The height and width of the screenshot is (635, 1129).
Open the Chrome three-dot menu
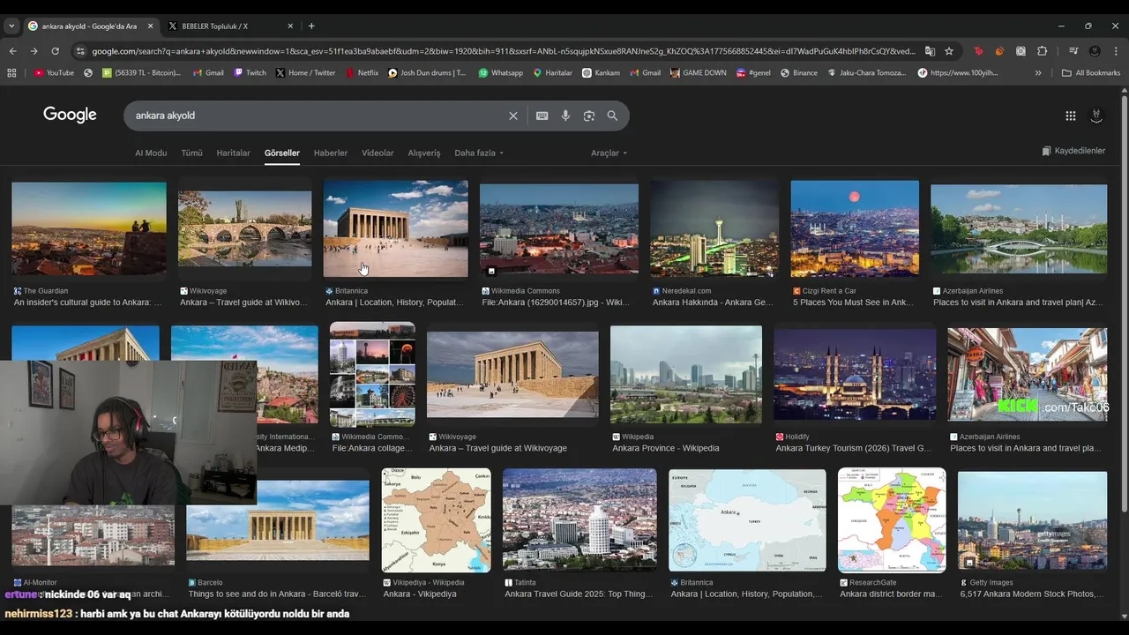click(1116, 51)
